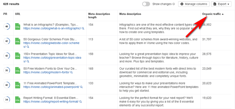Open the visme.co/blog/modern-fonts/ link
Viewport: 235px width, 109px height.
coord(46,72)
